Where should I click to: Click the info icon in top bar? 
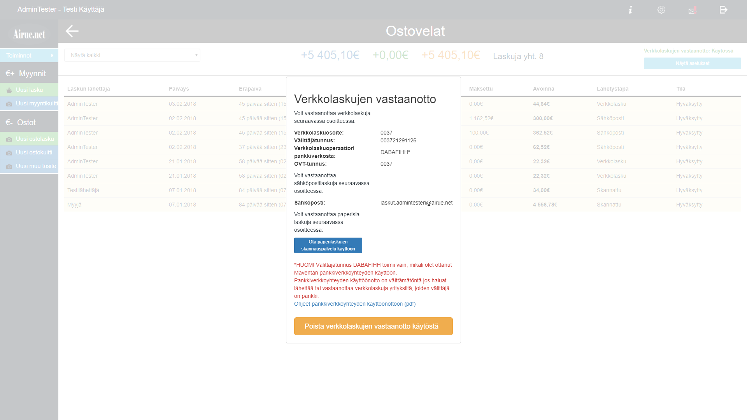630,10
